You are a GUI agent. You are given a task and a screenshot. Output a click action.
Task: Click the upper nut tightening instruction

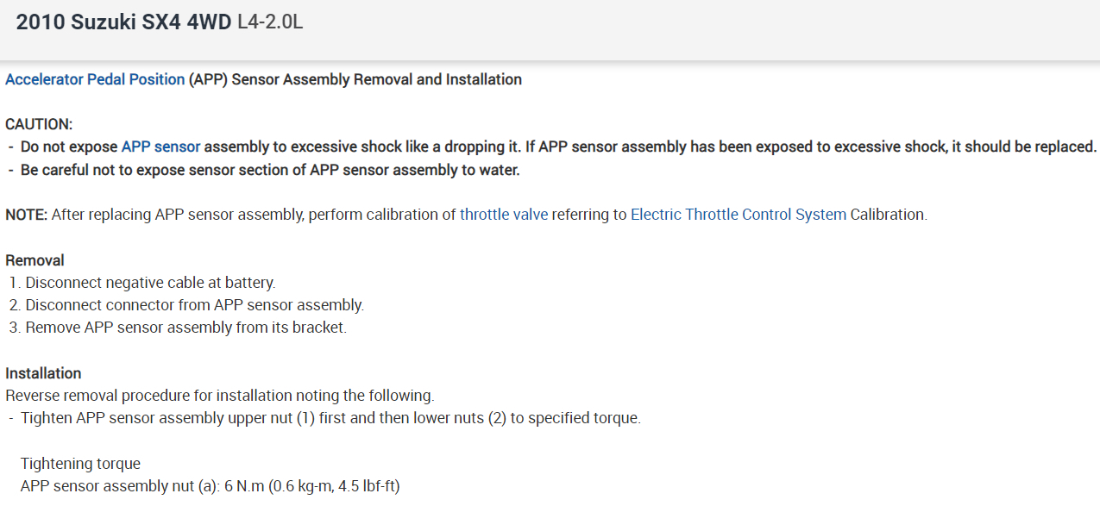click(x=330, y=418)
